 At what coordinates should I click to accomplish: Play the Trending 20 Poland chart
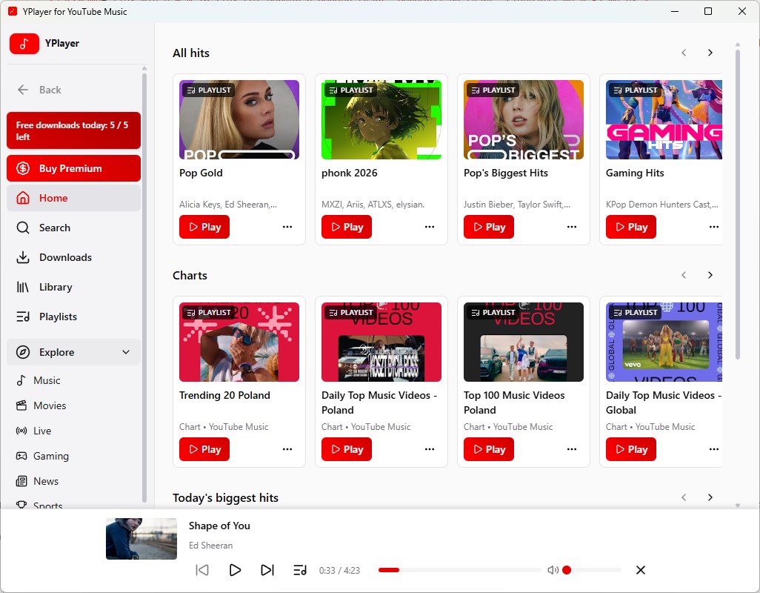(x=204, y=449)
